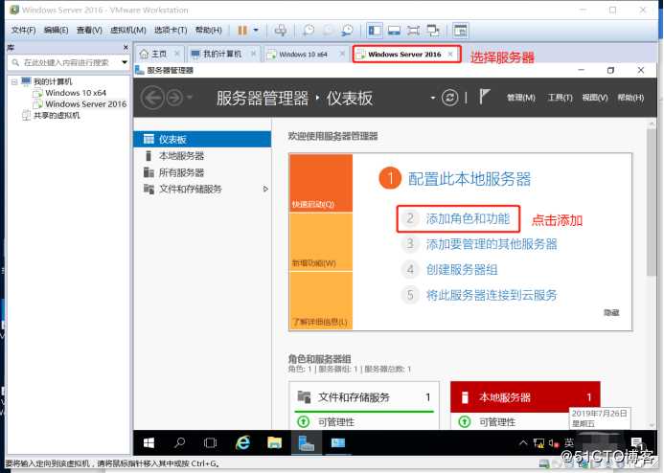Click the 快速启动(Q) tile
Image resolution: width=664 pixels, height=473 pixels.
click(321, 183)
